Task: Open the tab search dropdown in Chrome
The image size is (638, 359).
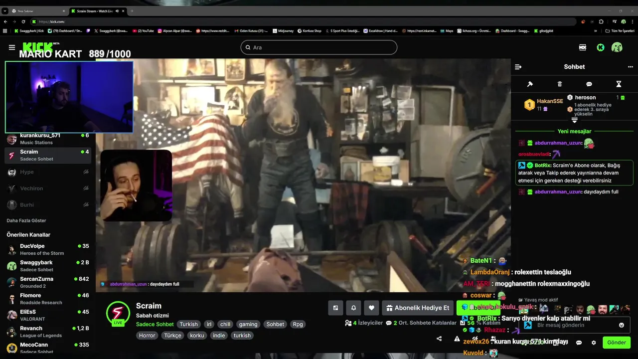Action: (4, 11)
